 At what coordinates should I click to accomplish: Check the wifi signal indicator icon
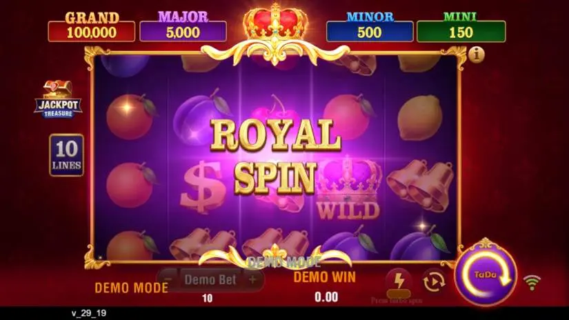(x=532, y=283)
